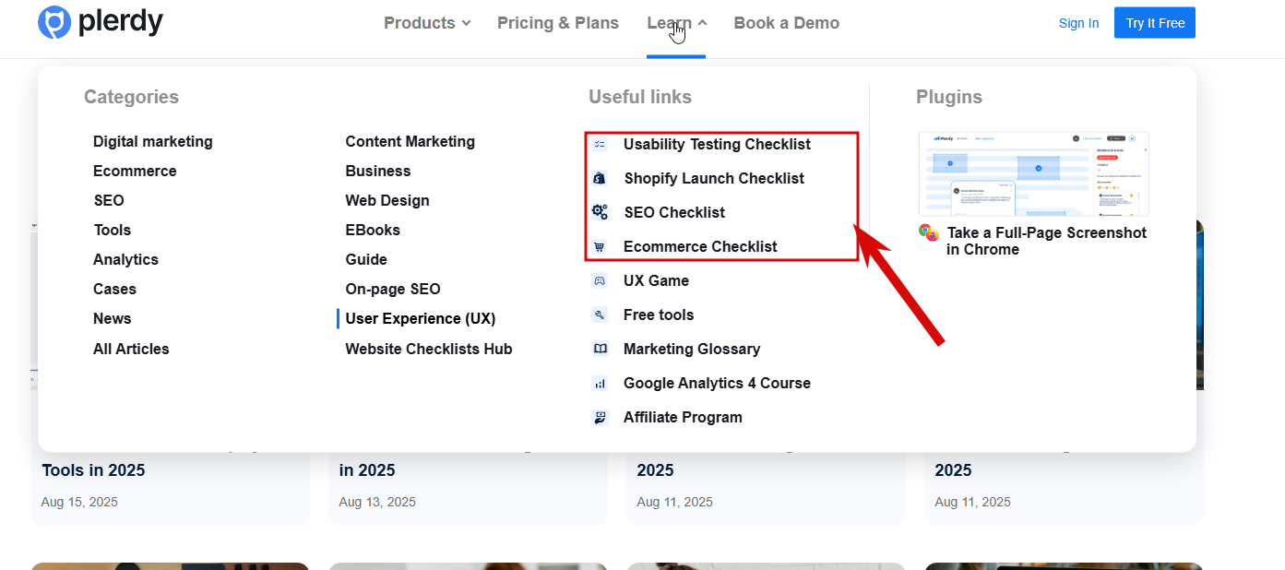The height and width of the screenshot is (570, 1285).
Task: Click the UX Game controller icon
Action: (x=600, y=280)
